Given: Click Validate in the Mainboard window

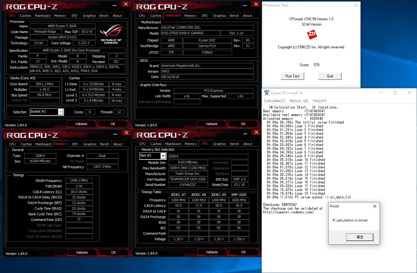Looking at the screenshot, I should click(211, 124).
